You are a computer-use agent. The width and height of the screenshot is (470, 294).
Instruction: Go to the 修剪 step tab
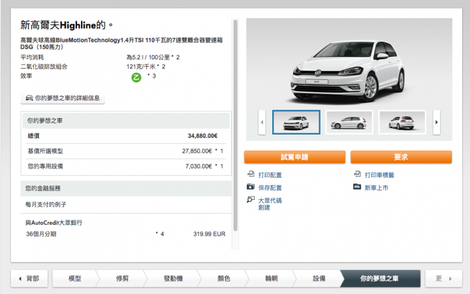tap(122, 279)
